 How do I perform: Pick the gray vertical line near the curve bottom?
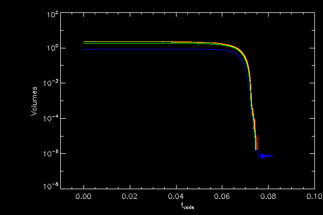click(x=258, y=142)
